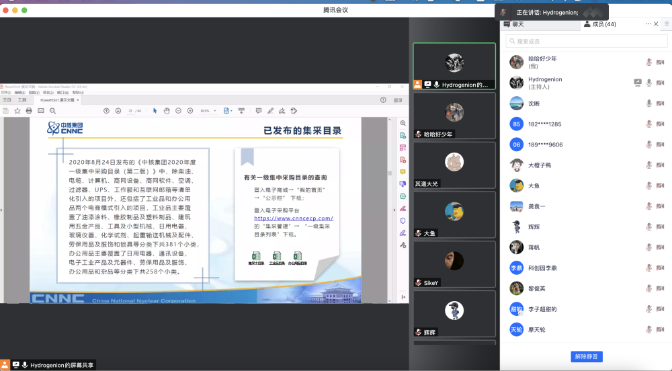Click the shield Protect tool in the right pane

pyautogui.click(x=403, y=220)
